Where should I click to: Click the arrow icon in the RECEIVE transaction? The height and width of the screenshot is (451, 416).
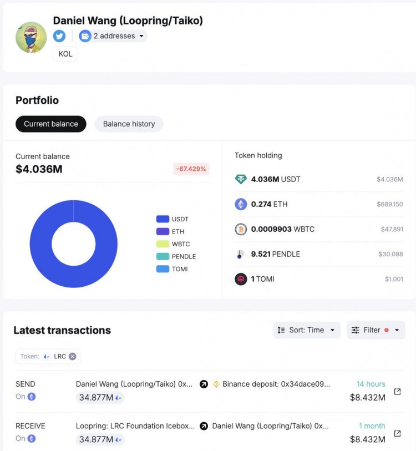click(x=204, y=426)
